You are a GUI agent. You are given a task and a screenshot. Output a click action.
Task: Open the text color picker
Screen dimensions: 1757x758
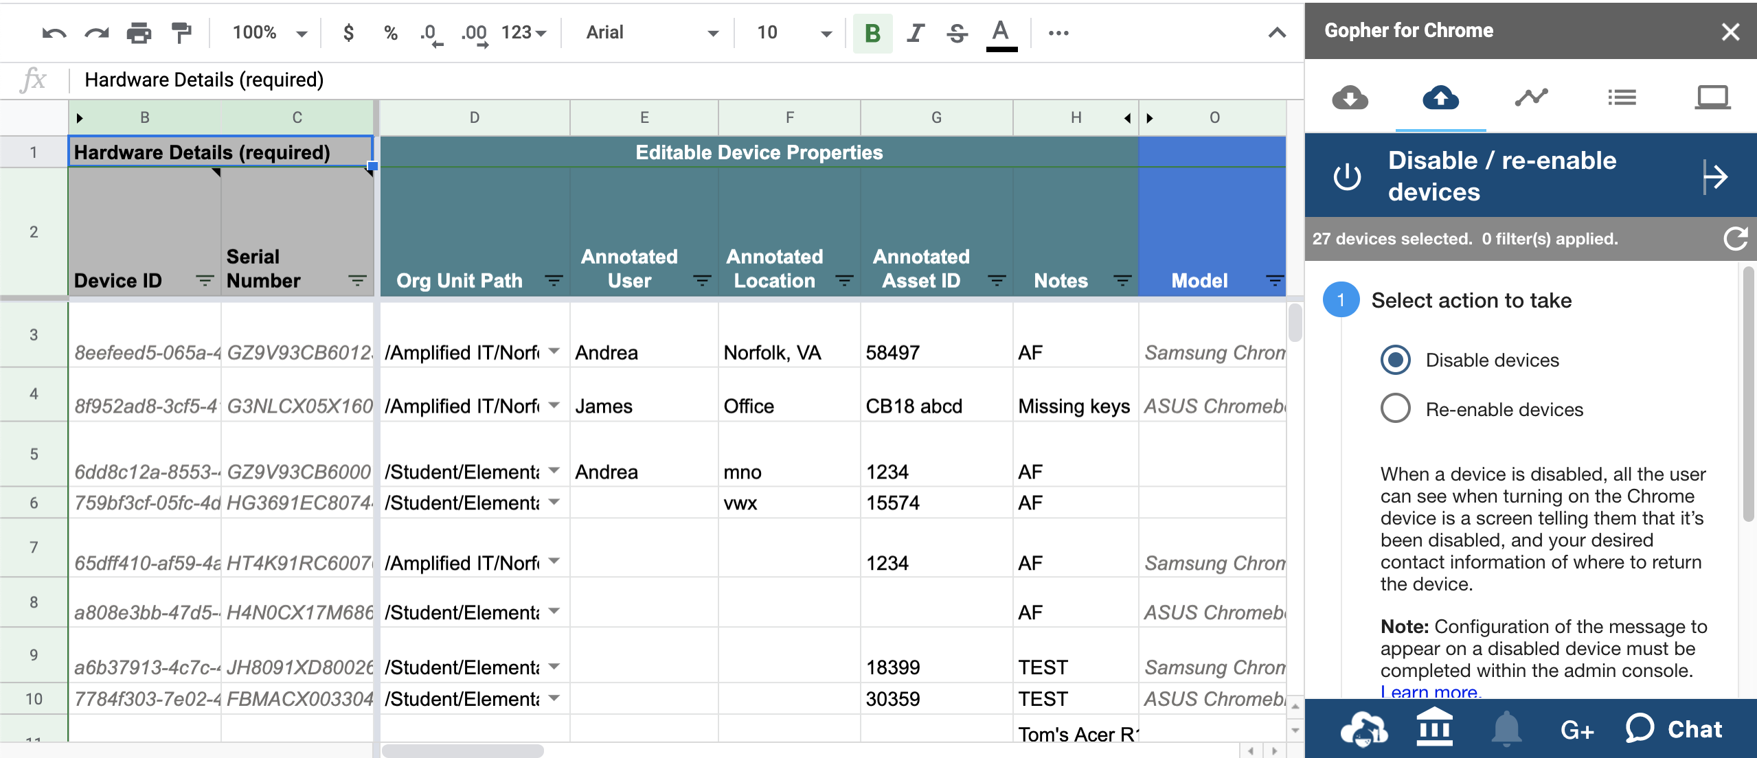pos(1001,33)
